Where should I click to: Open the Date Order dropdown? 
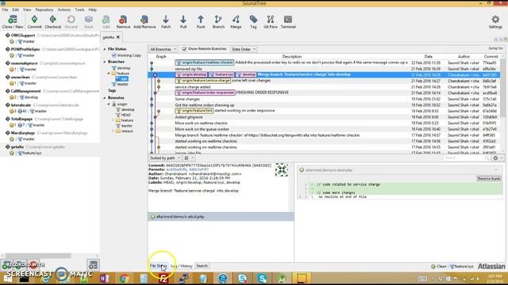point(244,49)
